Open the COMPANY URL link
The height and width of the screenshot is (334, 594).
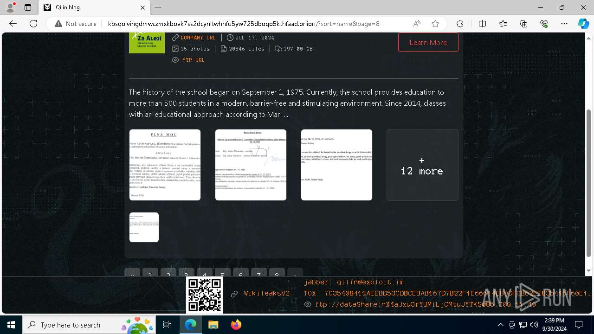pyautogui.click(x=198, y=38)
